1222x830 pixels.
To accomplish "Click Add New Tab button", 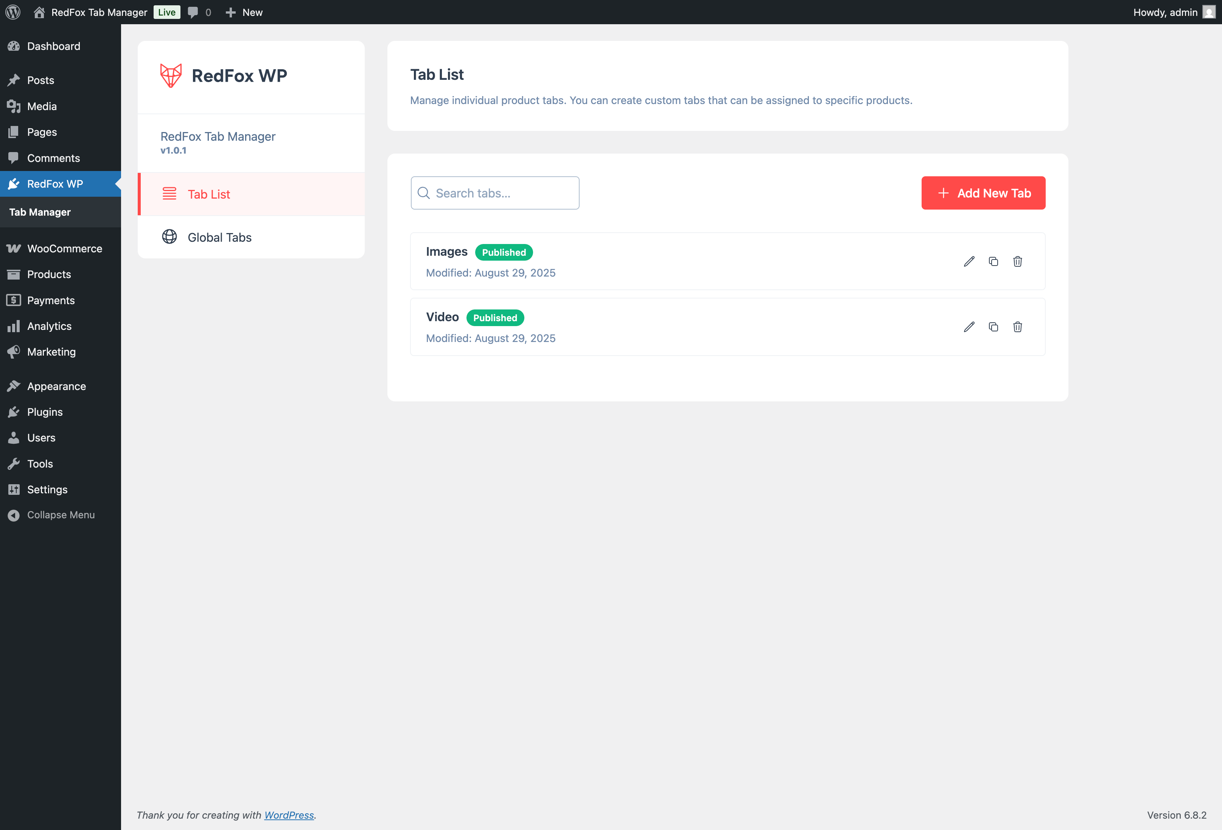I will coord(983,193).
